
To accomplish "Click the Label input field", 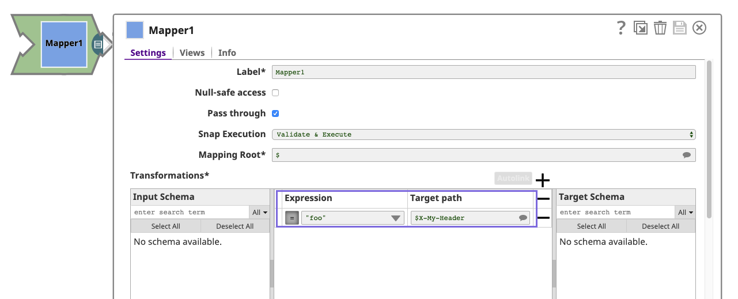I will [x=483, y=72].
